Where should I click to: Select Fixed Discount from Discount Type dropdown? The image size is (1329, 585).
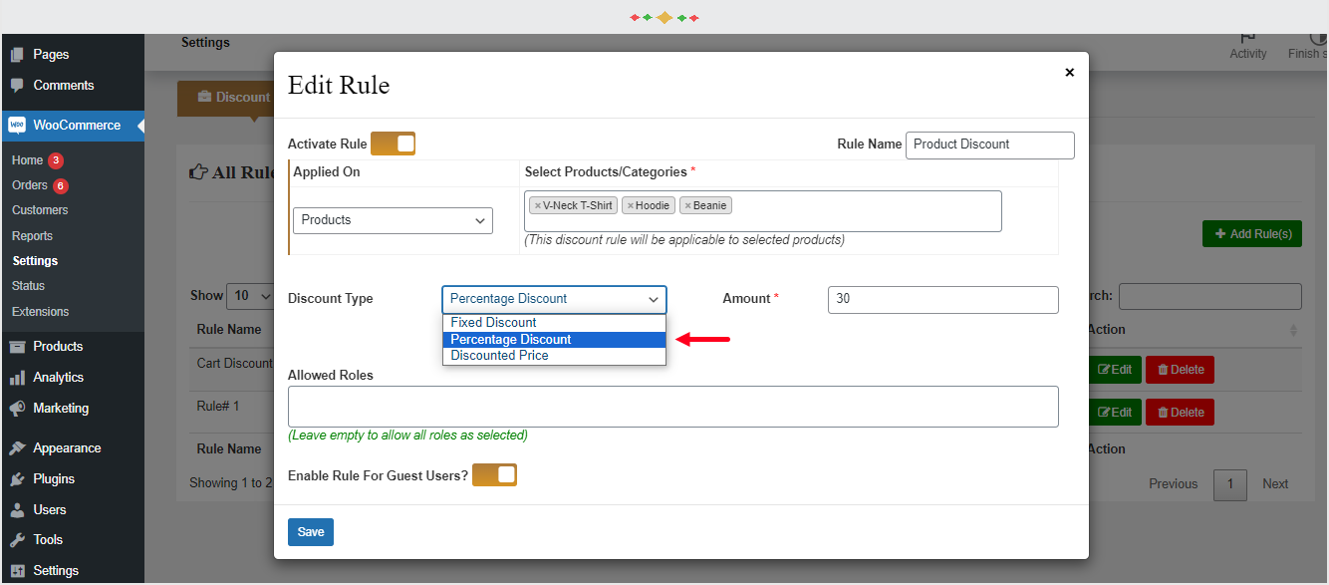click(492, 322)
